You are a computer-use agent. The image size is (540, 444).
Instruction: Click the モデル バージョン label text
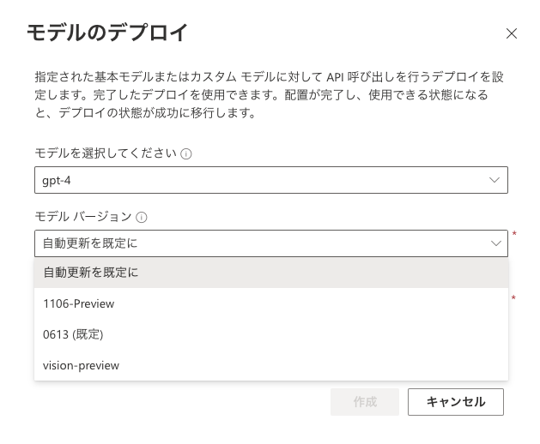tap(82, 218)
